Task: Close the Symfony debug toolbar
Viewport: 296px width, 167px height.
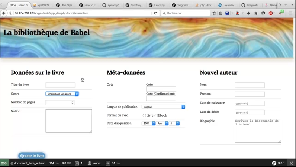Action: tap(292, 163)
